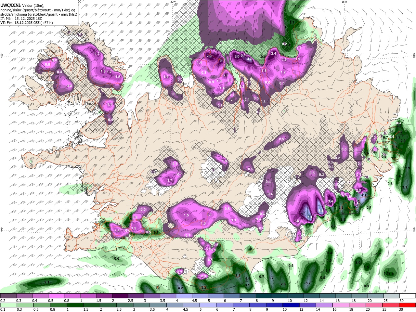Click the 4.2 precipitation value
416x312 pixels.
pos(181,288)
